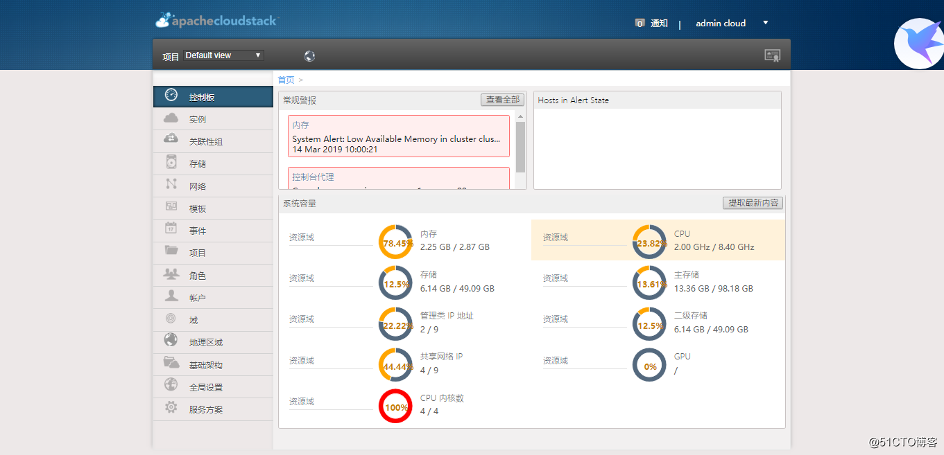Click the 事件 calendar icon
The height and width of the screenshot is (455, 944).
click(x=171, y=229)
